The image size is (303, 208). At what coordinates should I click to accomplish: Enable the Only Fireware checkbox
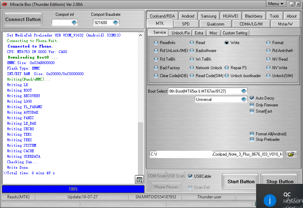pos(252,105)
